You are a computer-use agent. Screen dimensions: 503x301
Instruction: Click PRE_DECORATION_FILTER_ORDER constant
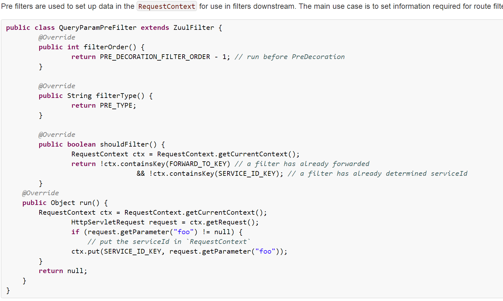point(155,57)
